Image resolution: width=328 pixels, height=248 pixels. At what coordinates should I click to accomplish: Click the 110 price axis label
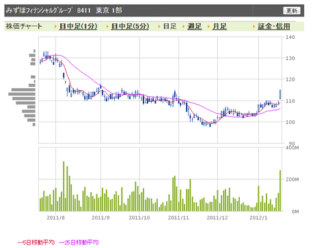coord(290,101)
